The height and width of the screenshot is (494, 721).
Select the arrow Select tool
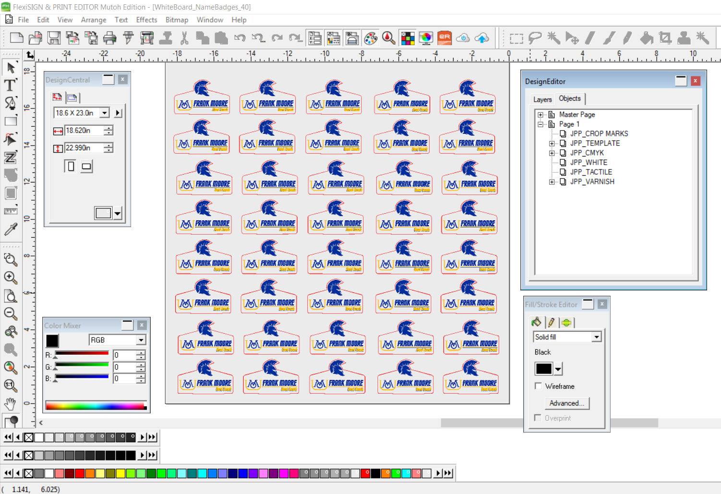(11, 68)
